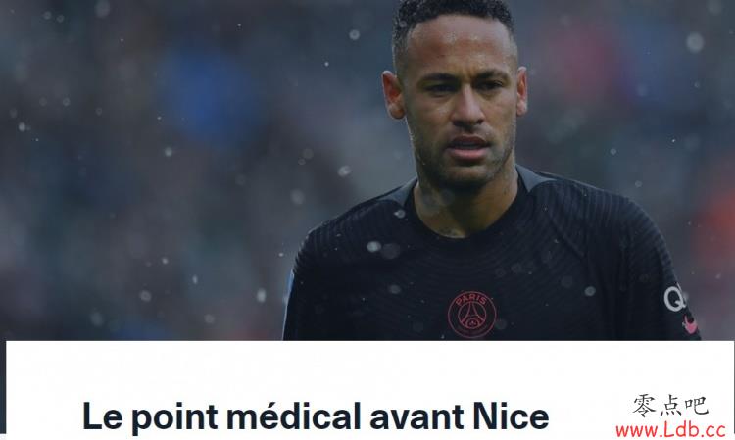Click the 零点吧 watermark logo
Image resolution: width=735 pixels, height=440 pixels.
click(x=670, y=406)
